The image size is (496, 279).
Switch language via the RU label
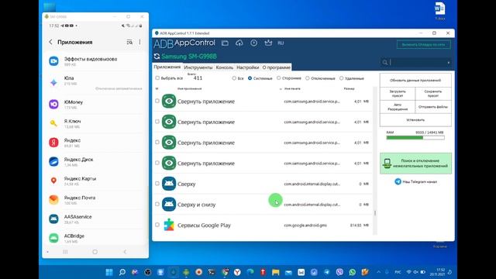coord(281,43)
